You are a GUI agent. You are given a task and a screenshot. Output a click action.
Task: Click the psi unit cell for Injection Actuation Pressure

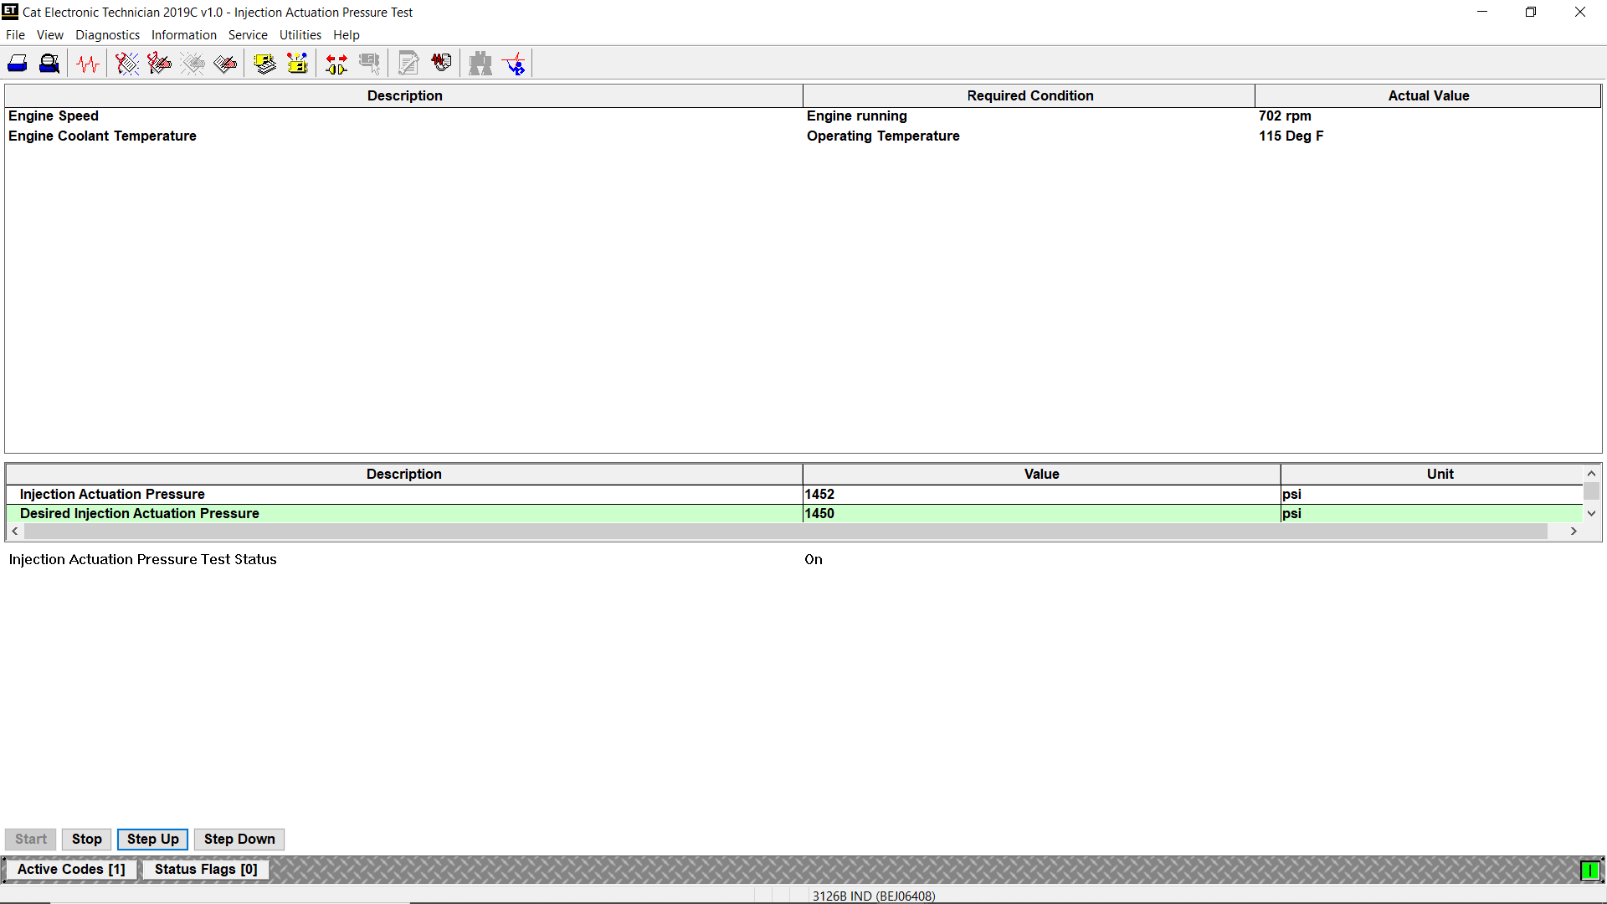(1431, 495)
